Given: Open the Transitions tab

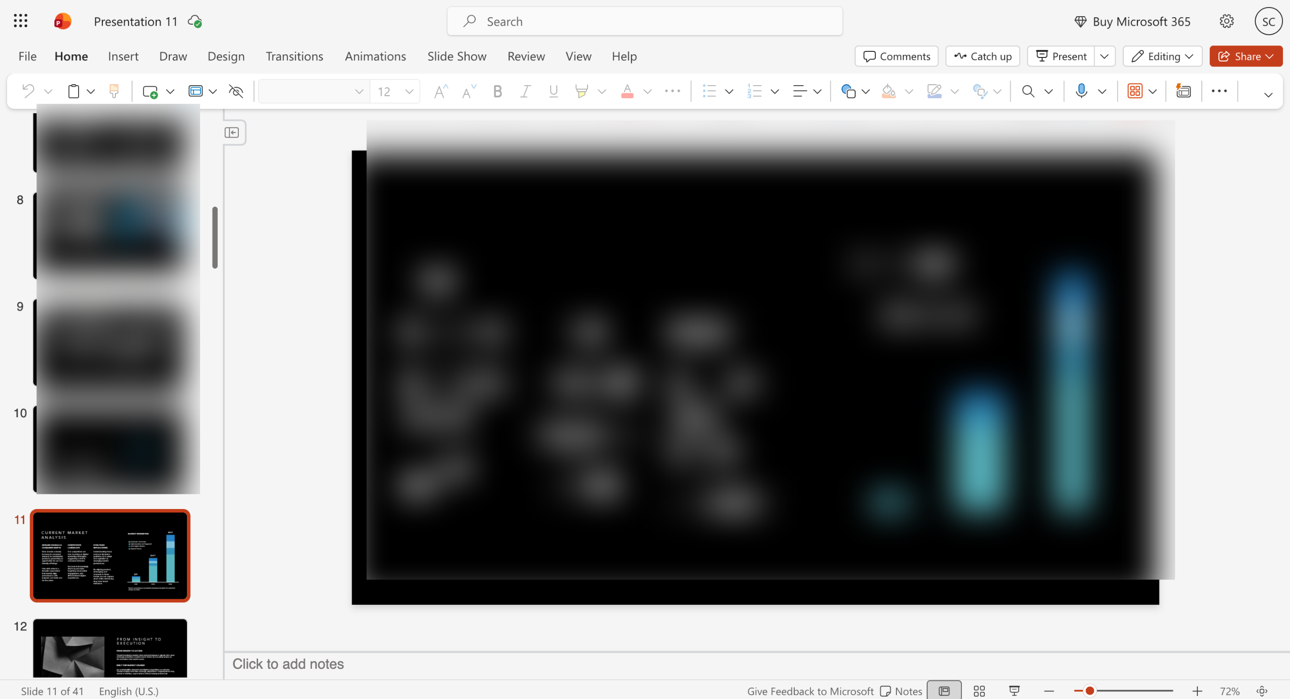Looking at the screenshot, I should [294, 56].
